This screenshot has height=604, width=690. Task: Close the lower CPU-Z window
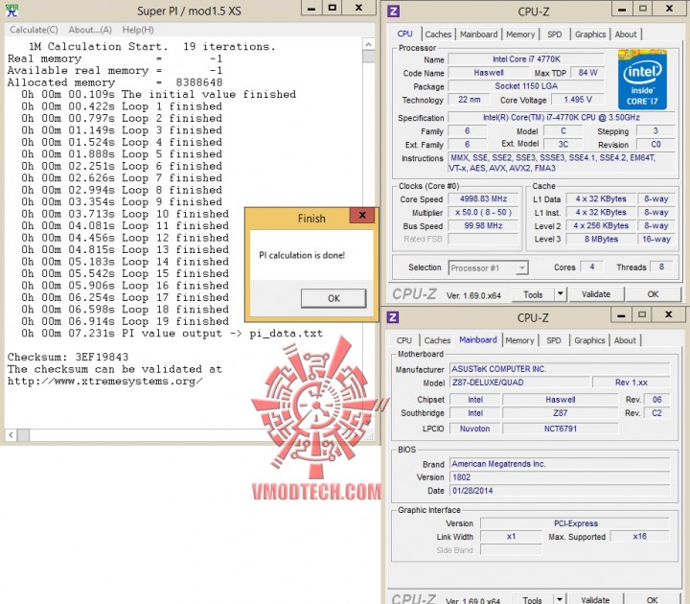(669, 315)
